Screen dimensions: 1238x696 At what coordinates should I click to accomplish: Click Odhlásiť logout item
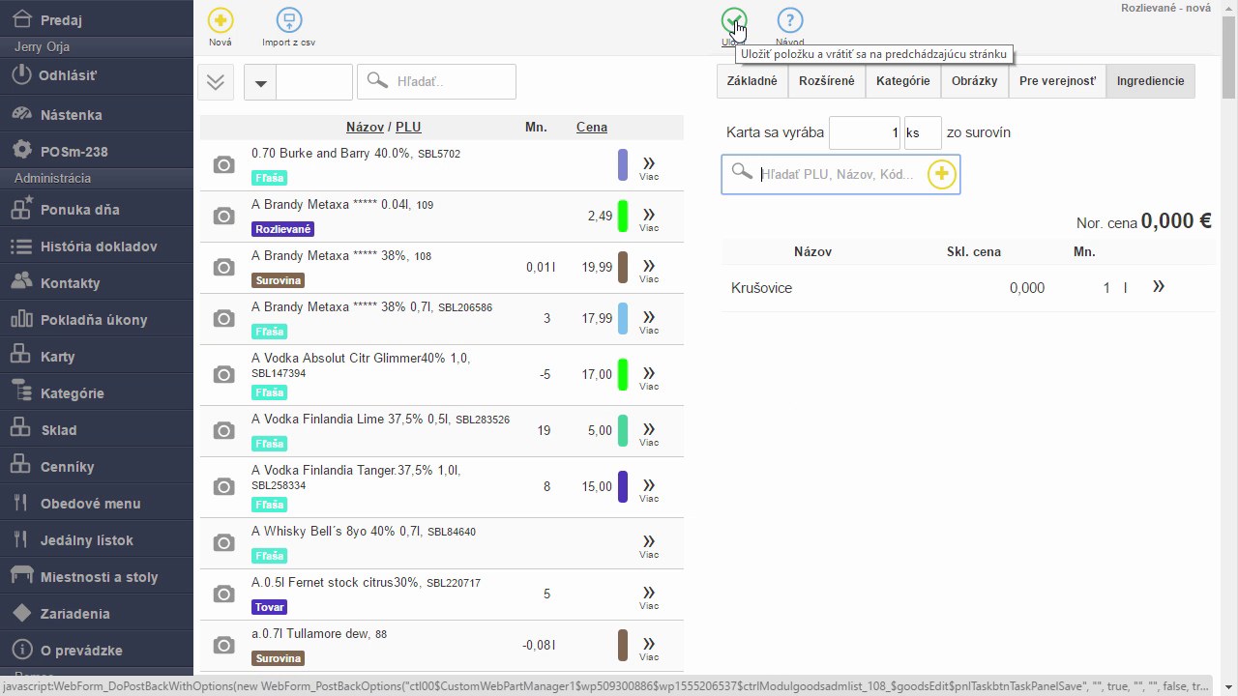tap(97, 75)
